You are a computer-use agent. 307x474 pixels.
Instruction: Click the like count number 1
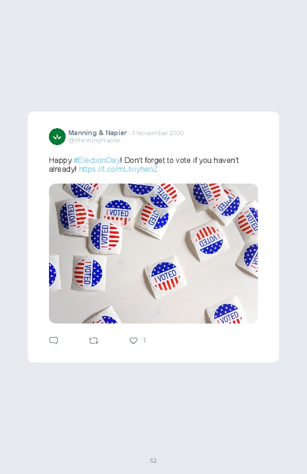[145, 341]
